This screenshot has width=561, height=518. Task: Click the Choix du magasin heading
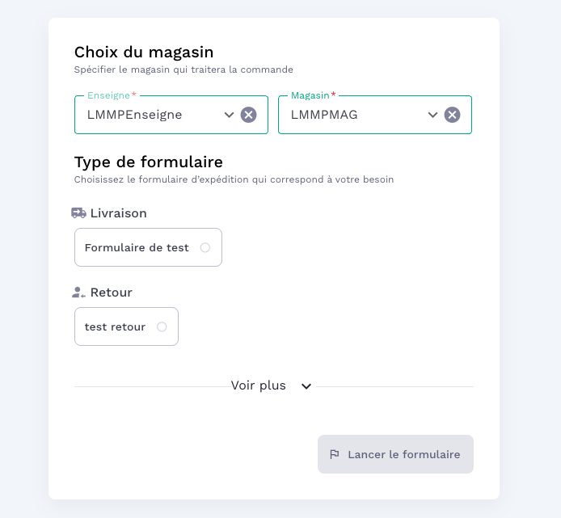(144, 53)
